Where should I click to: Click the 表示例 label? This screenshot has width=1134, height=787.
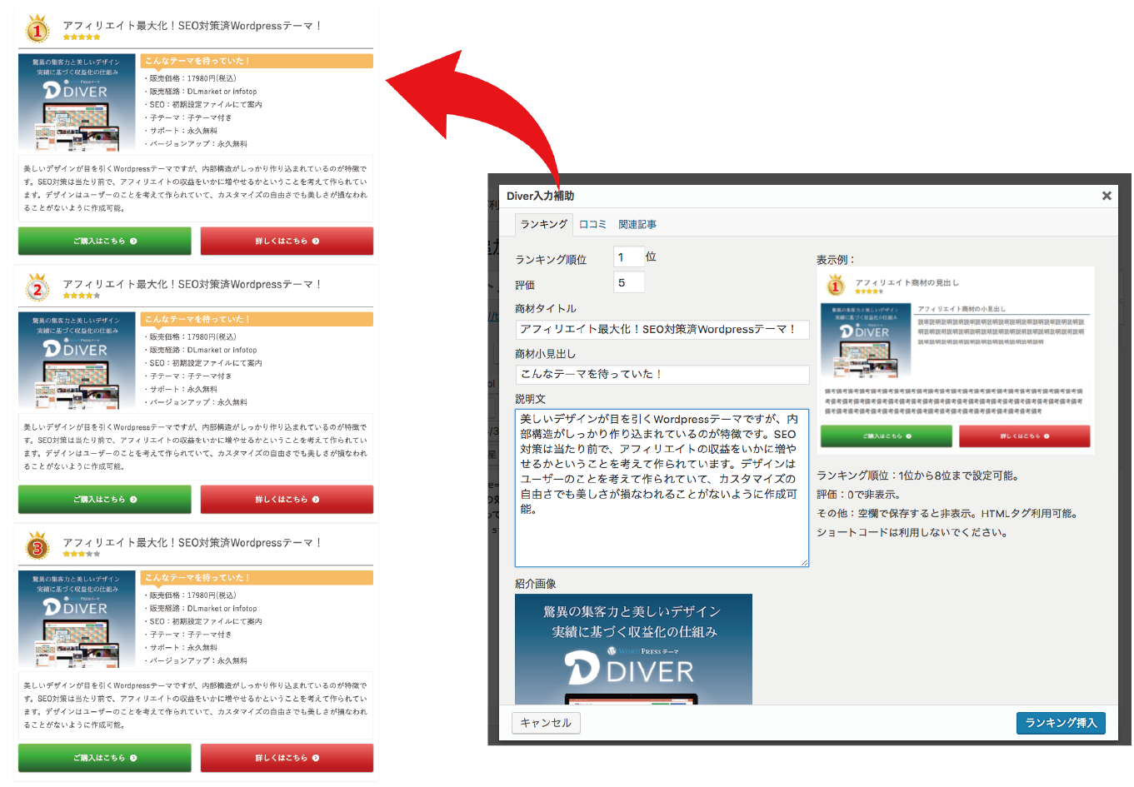pyautogui.click(x=836, y=260)
